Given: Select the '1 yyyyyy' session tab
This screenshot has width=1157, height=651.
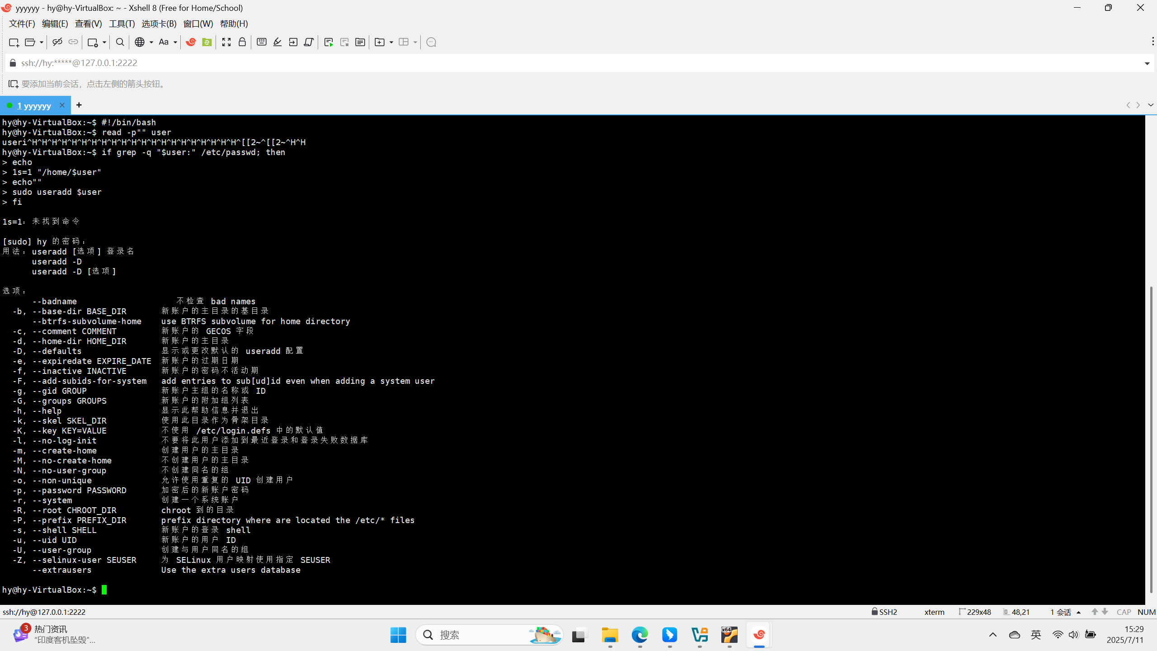Looking at the screenshot, I should [34, 105].
